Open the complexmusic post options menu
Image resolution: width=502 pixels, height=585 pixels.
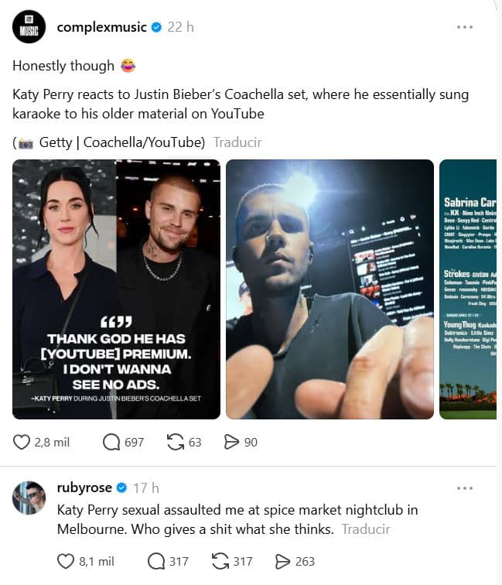tap(465, 27)
